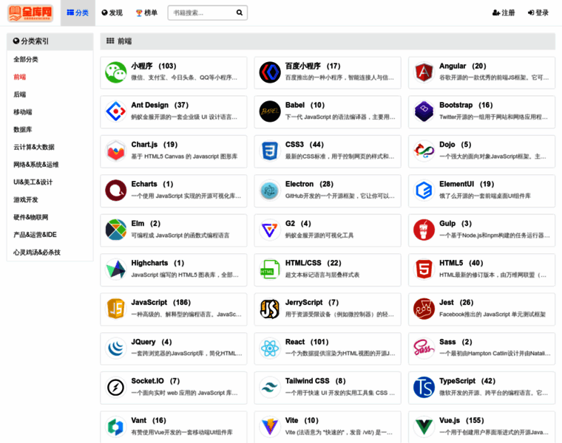This screenshot has width=562, height=443.
Task: Click the ElementUI logo icon
Action: (x=424, y=190)
